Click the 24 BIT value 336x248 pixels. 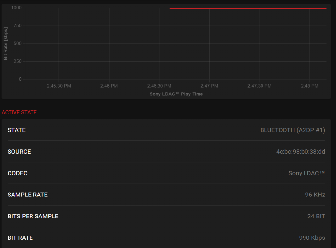pos(316,216)
